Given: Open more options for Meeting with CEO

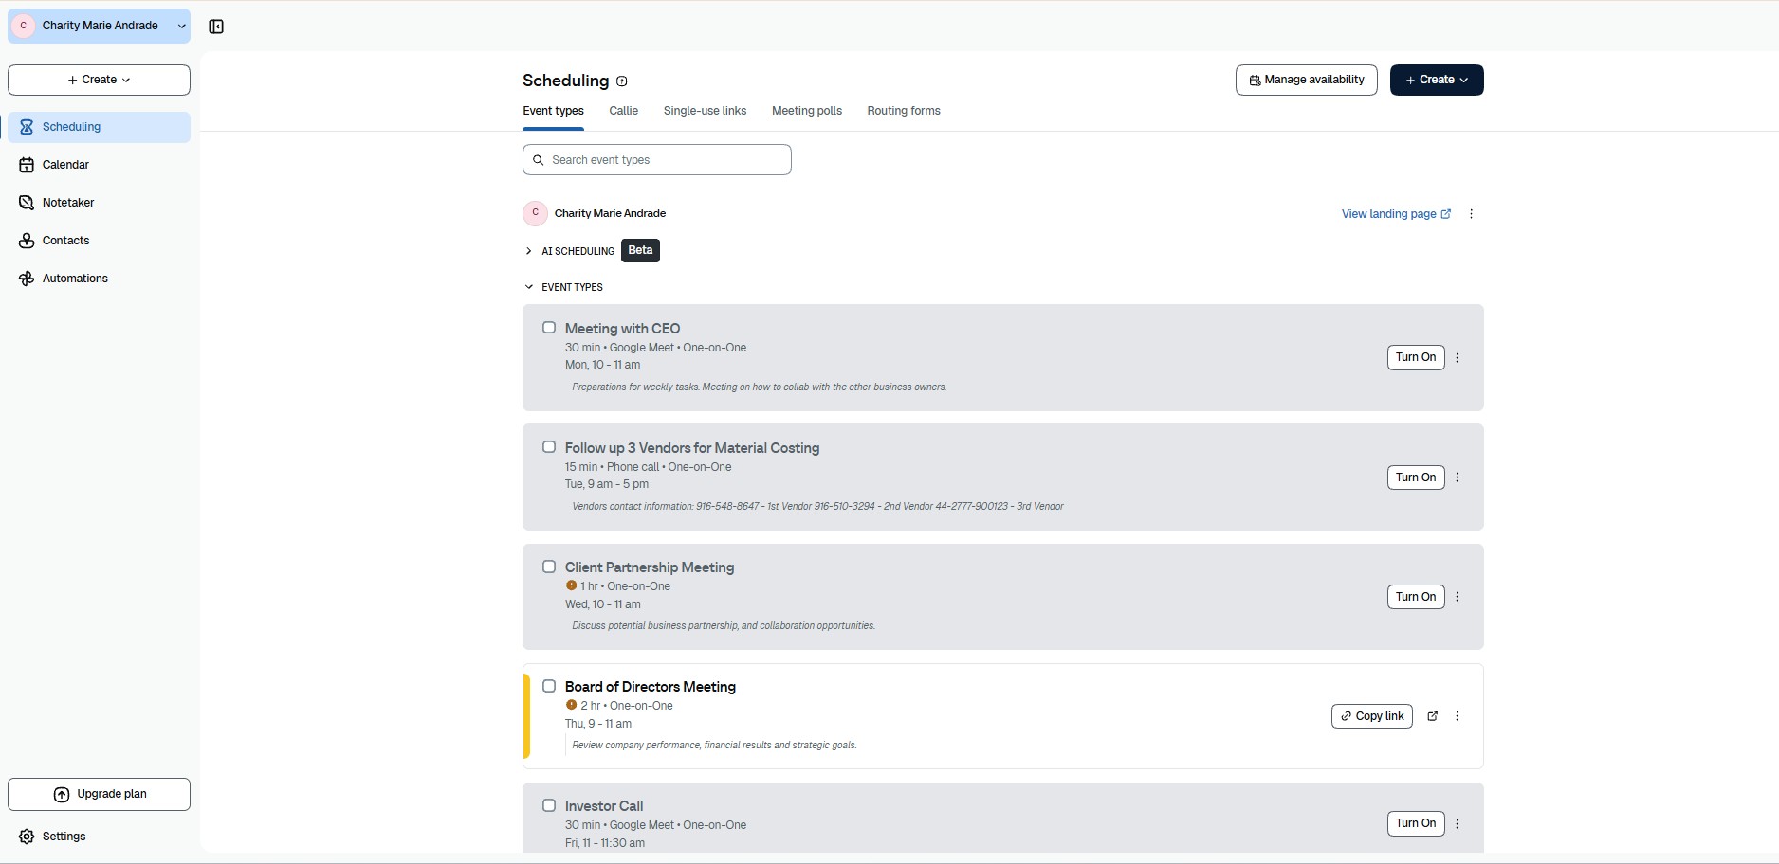Looking at the screenshot, I should click(x=1458, y=357).
